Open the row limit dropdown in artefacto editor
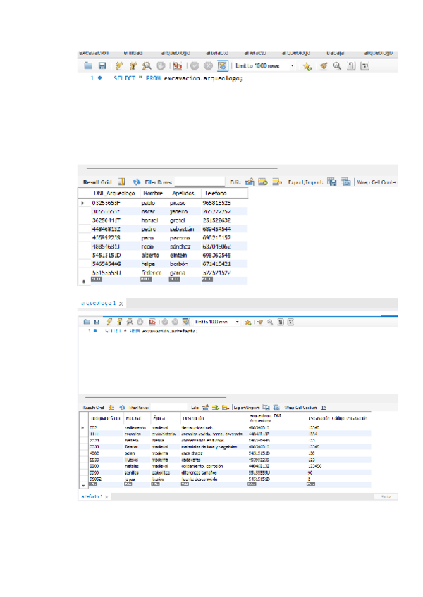Screen dimensions: 423x597 (238, 322)
